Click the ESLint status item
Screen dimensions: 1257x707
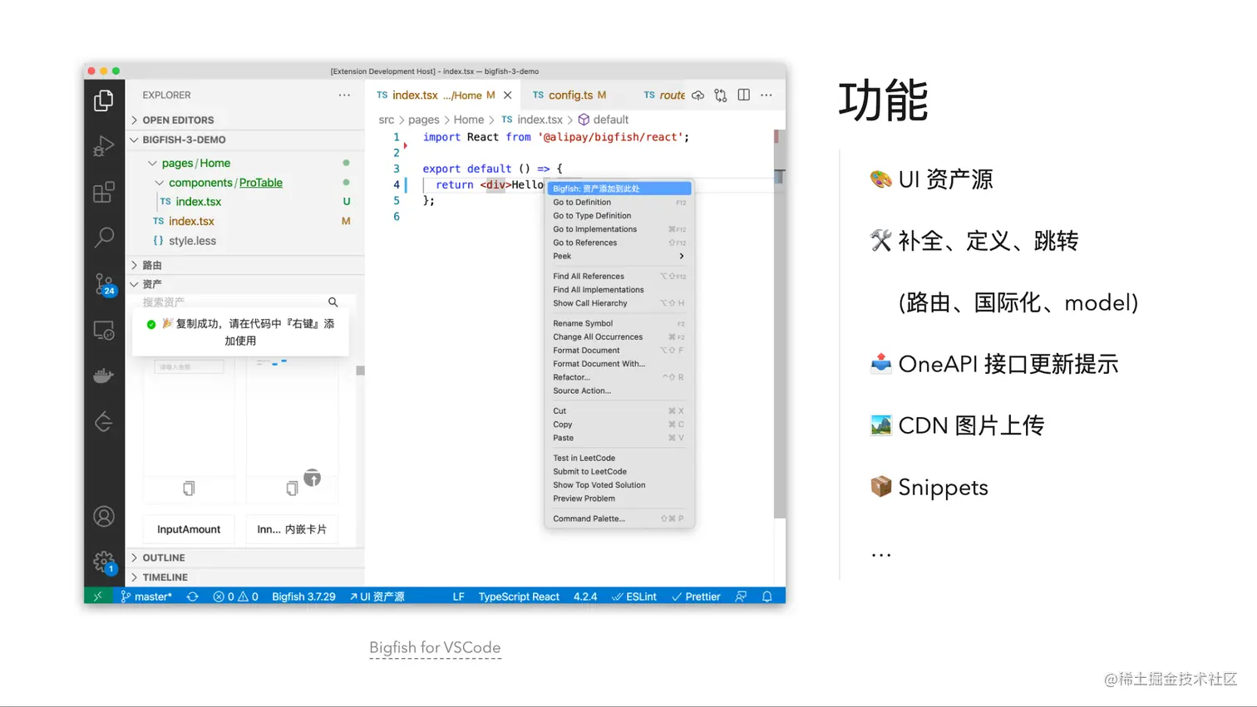634,597
